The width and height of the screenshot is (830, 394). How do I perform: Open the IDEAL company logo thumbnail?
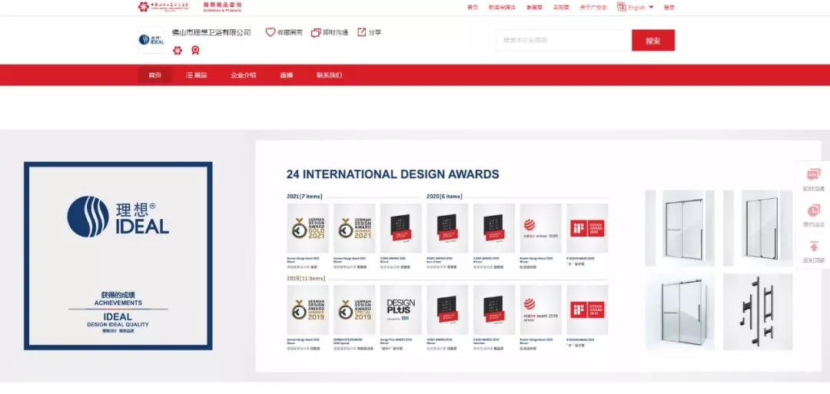click(151, 40)
